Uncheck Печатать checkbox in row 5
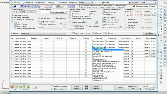Viewport: 167px width, 94px height. (x=86, y=53)
